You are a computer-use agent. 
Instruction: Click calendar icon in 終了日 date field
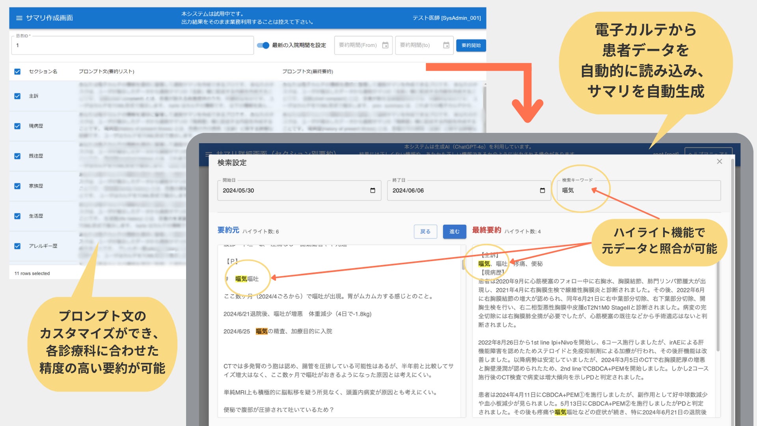click(542, 191)
